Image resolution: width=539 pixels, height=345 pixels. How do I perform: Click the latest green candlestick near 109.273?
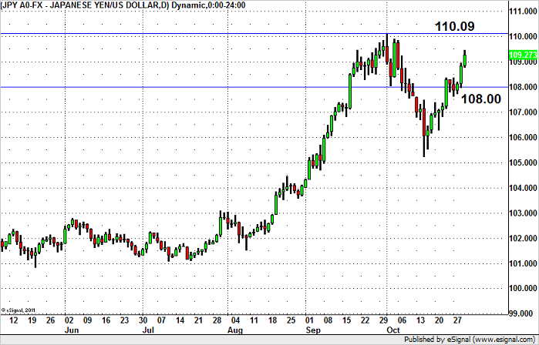point(465,60)
